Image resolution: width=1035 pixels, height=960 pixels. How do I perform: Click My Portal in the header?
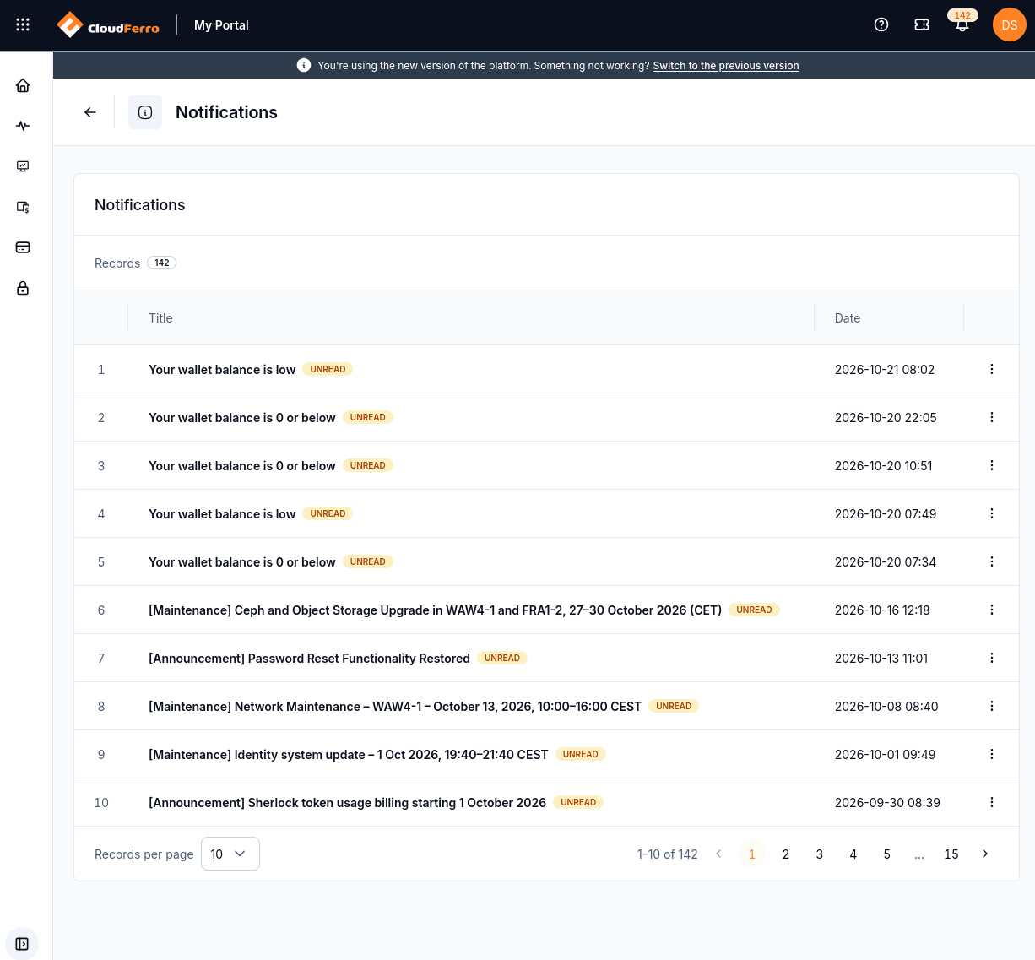(221, 25)
